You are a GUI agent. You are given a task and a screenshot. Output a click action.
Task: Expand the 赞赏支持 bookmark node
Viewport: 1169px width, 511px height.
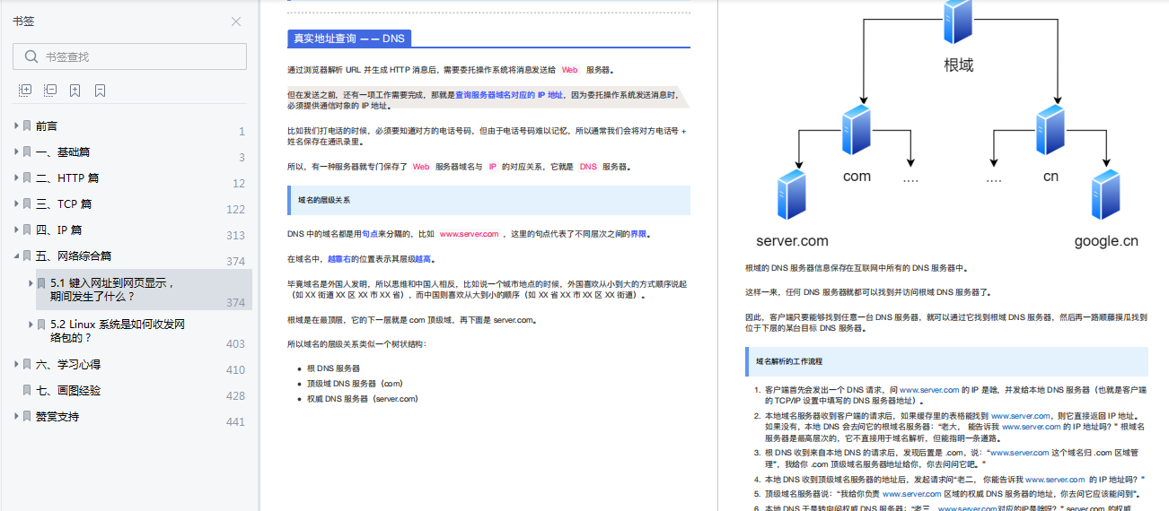(x=16, y=417)
